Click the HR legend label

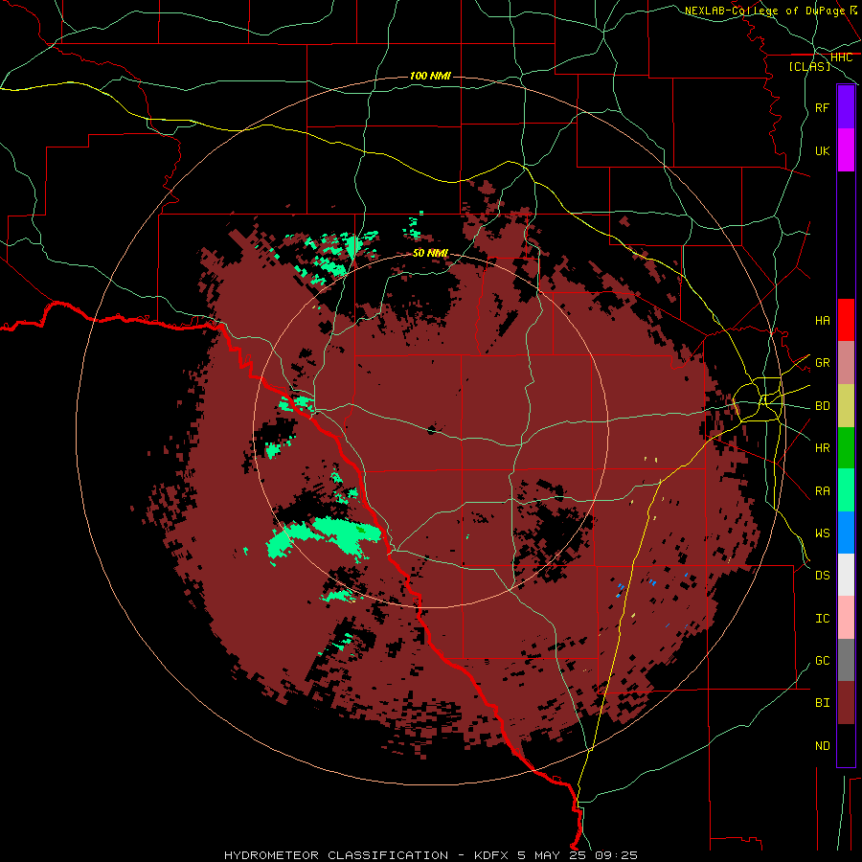pos(823,448)
